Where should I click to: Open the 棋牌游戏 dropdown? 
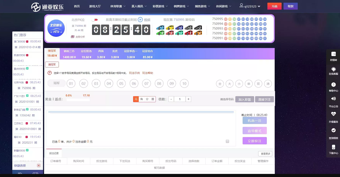tap(180, 6)
